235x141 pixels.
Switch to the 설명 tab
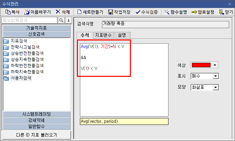pos(122,35)
